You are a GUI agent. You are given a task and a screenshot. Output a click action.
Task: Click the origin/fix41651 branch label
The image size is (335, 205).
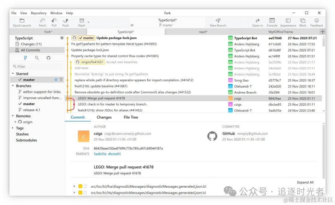[x=90, y=62]
